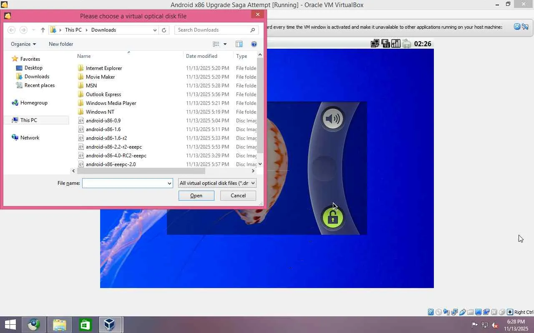Expand the File name history dropdown
This screenshot has width=534, height=333.
coord(169,183)
